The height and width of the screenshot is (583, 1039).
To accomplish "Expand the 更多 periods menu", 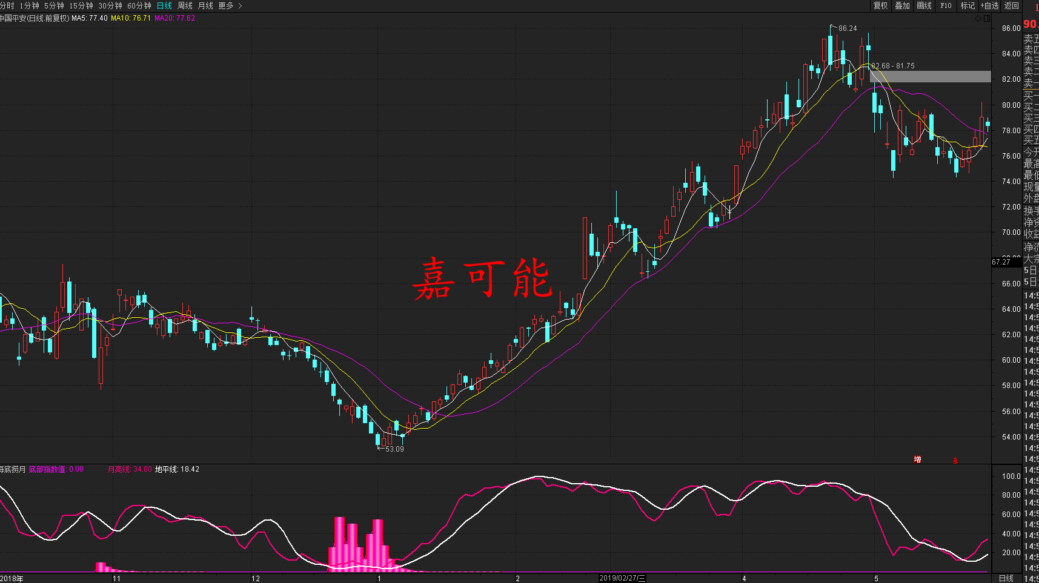I will [230, 5].
